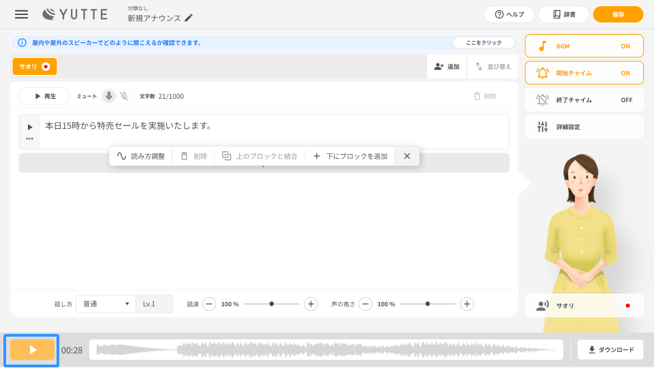Toggle the start chime (開始チャイム)
The image size is (654, 368).
(584, 73)
